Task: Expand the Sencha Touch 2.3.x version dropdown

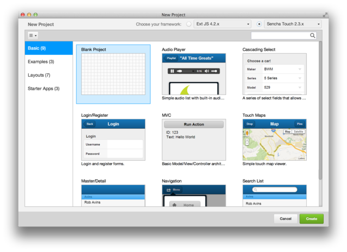Action: pos(293,24)
